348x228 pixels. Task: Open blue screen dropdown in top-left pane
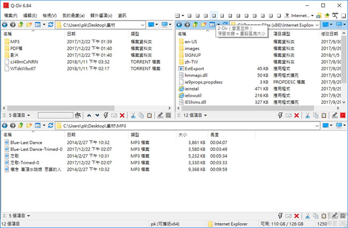click(x=157, y=25)
